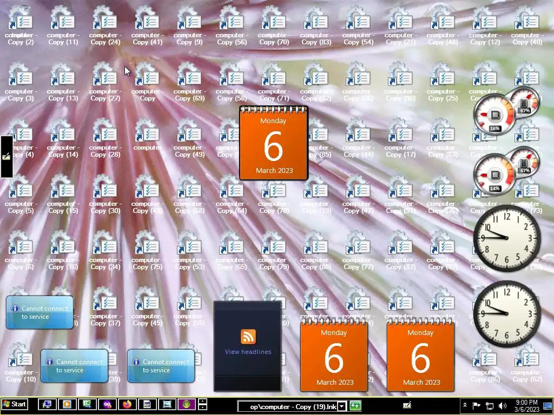
Task: Select computer - Copy (11) shortcut
Action: pos(63,26)
